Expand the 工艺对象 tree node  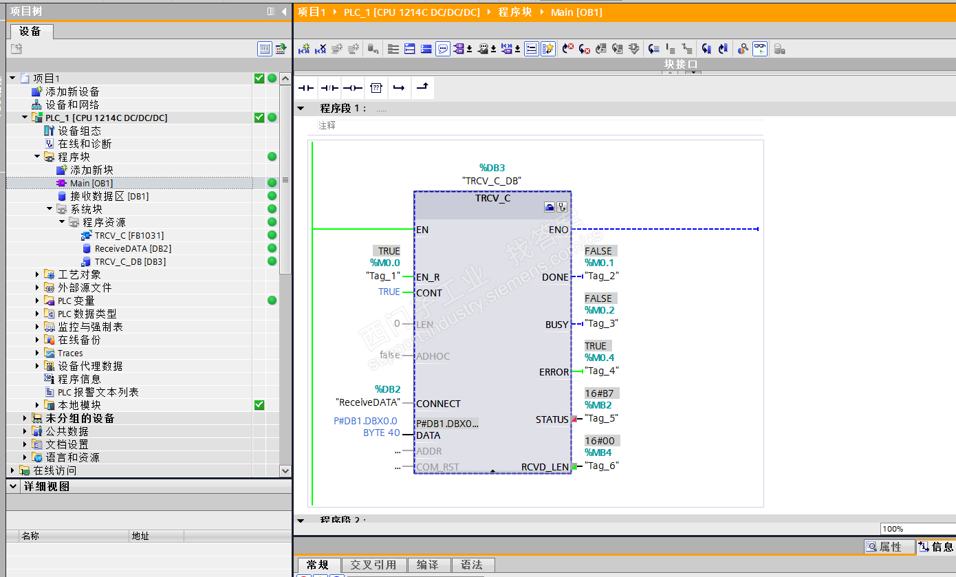click(x=38, y=274)
